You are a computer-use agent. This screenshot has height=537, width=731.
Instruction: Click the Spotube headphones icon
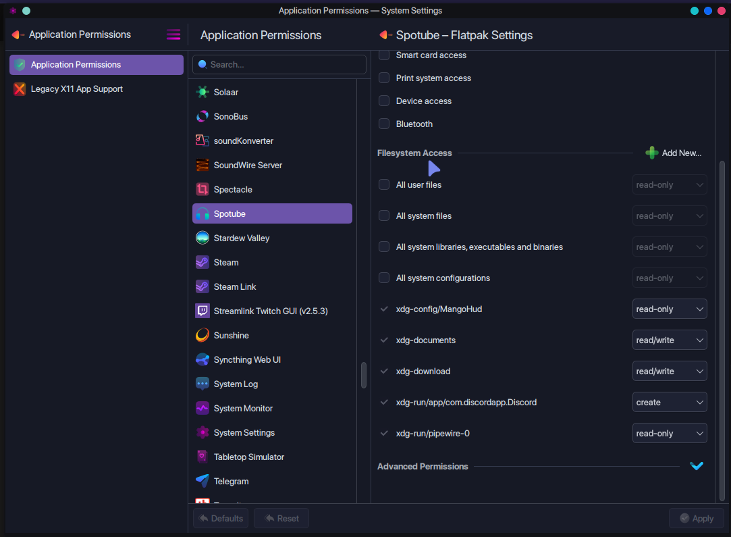(x=202, y=213)
